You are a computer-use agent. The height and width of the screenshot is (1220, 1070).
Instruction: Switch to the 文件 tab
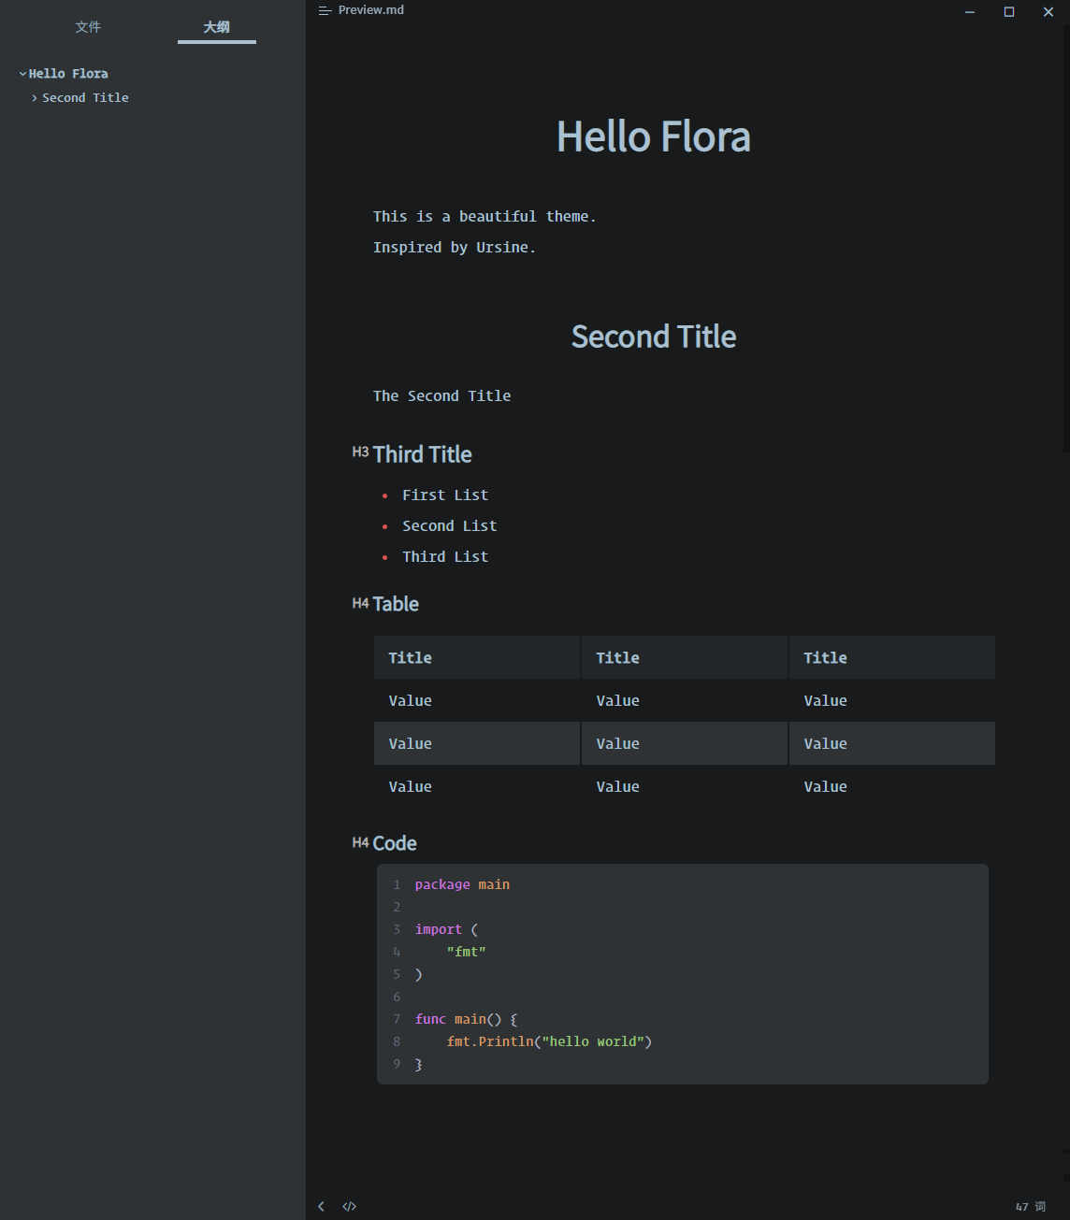88,27
